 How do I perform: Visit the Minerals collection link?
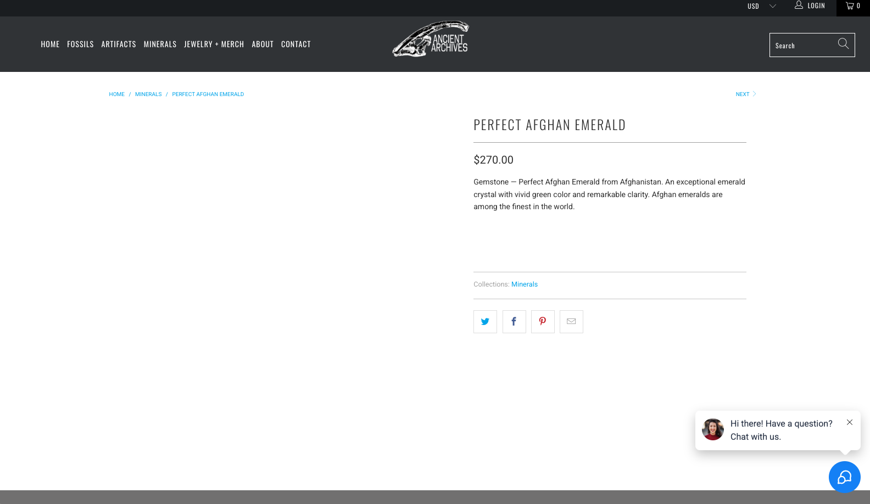click(524, 284)
